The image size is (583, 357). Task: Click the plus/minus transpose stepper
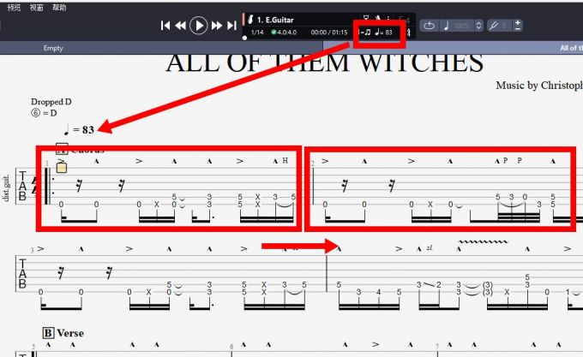click(517, 25)
